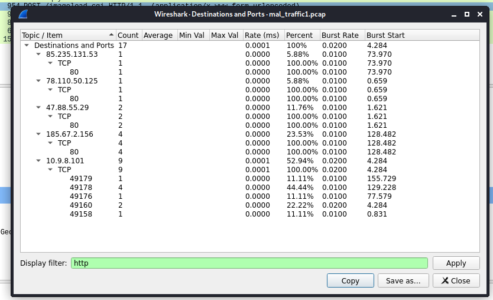This screenshot has height=300, width=493.
Task: Select port 80 under 47.88.55.29
Action: 250,125
